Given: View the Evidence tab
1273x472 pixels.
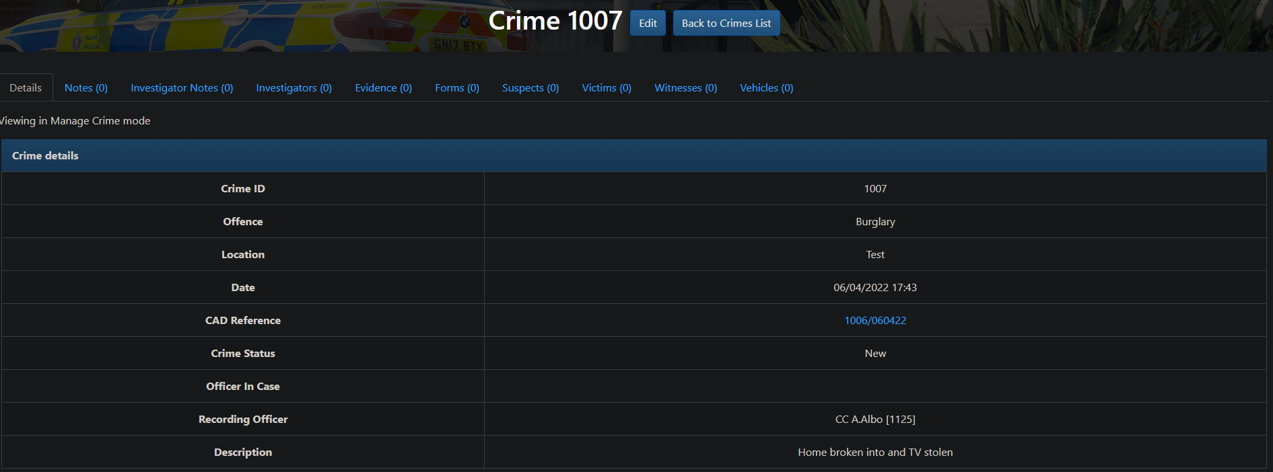Looking at the screenshot, I should point(383,88).
